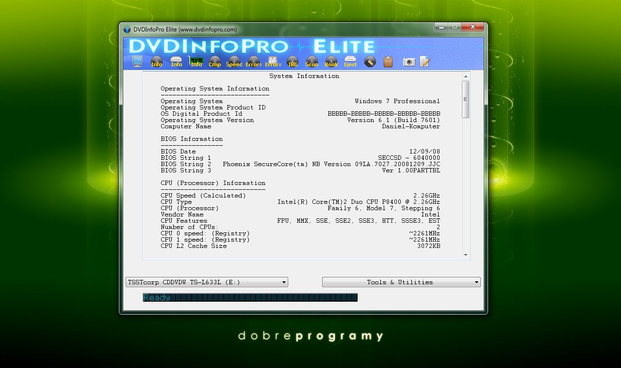Take a screenshot with the camera icon
Image resolution: width=621 pixels, height=368 pixels.
tap(409, 61)
